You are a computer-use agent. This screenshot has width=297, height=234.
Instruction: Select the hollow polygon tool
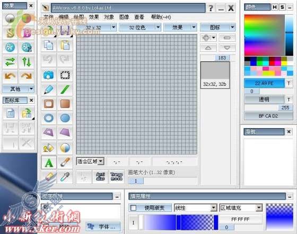point(49,132)
